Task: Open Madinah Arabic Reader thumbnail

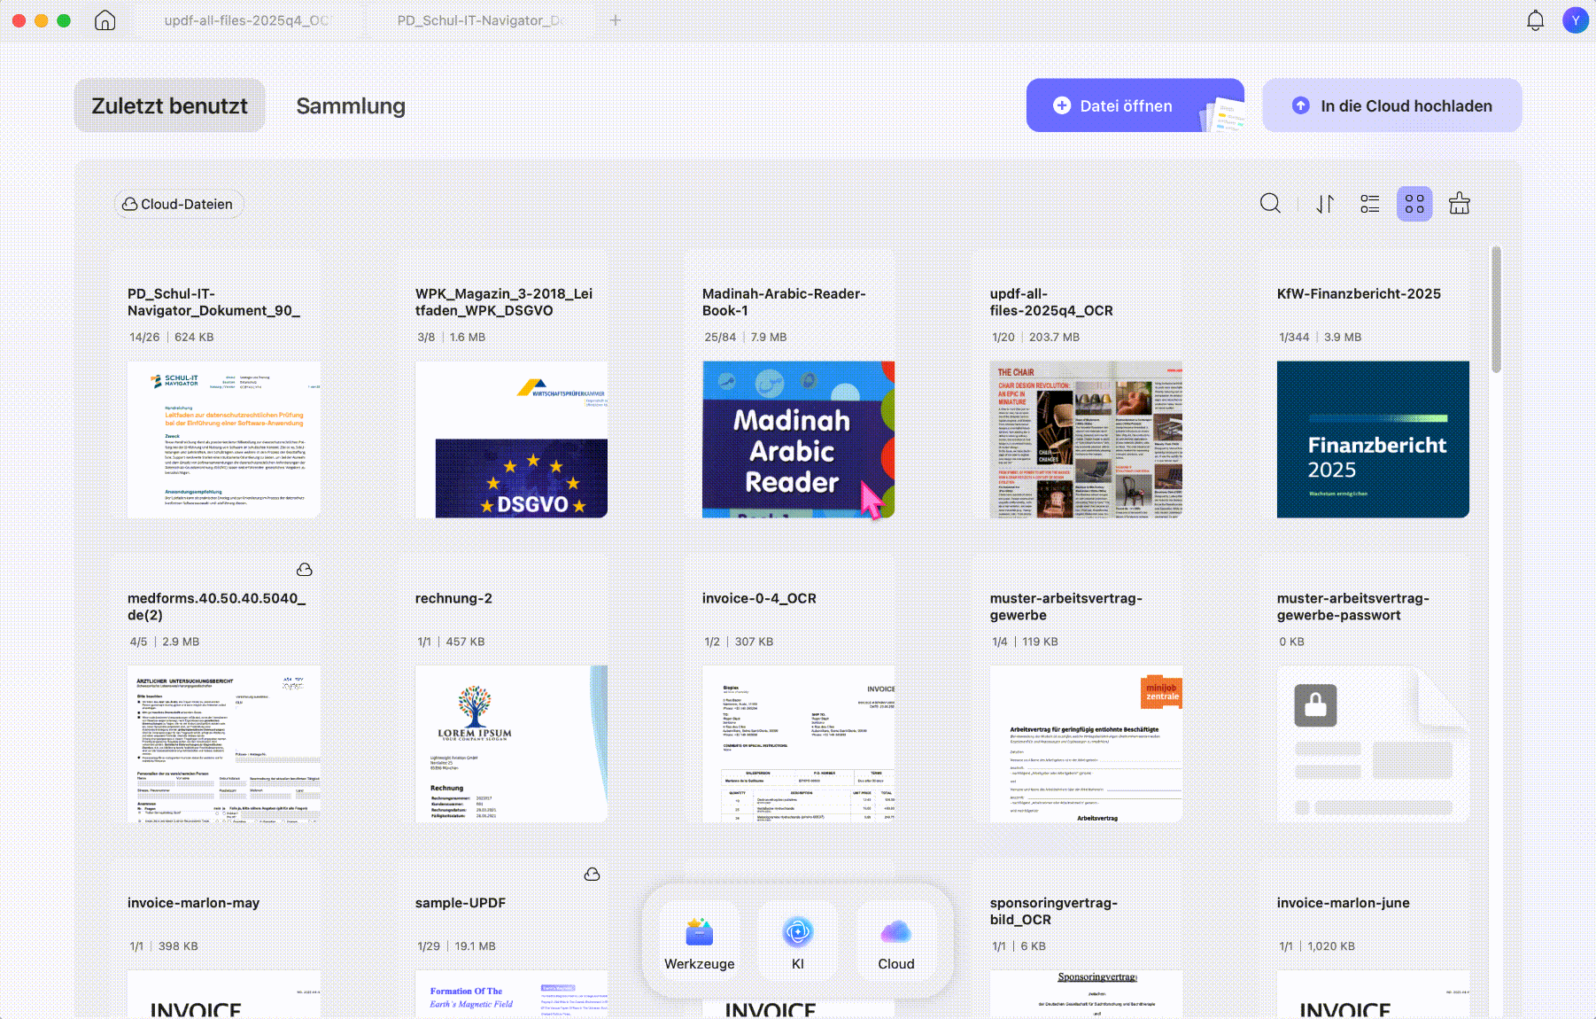Action: (x=798, y=439)
